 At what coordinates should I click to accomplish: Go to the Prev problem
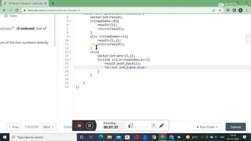[x=14, y=127]
